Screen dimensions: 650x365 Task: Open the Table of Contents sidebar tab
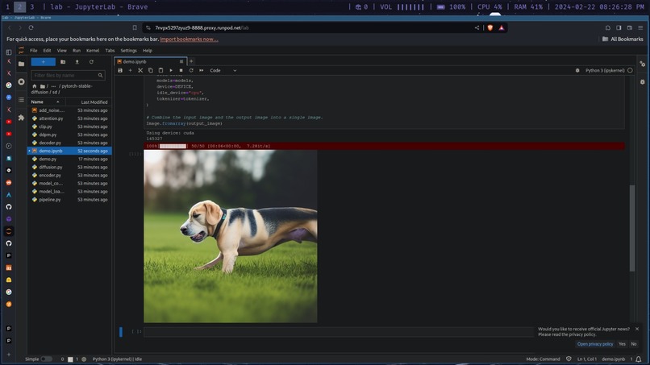point(21,100)
